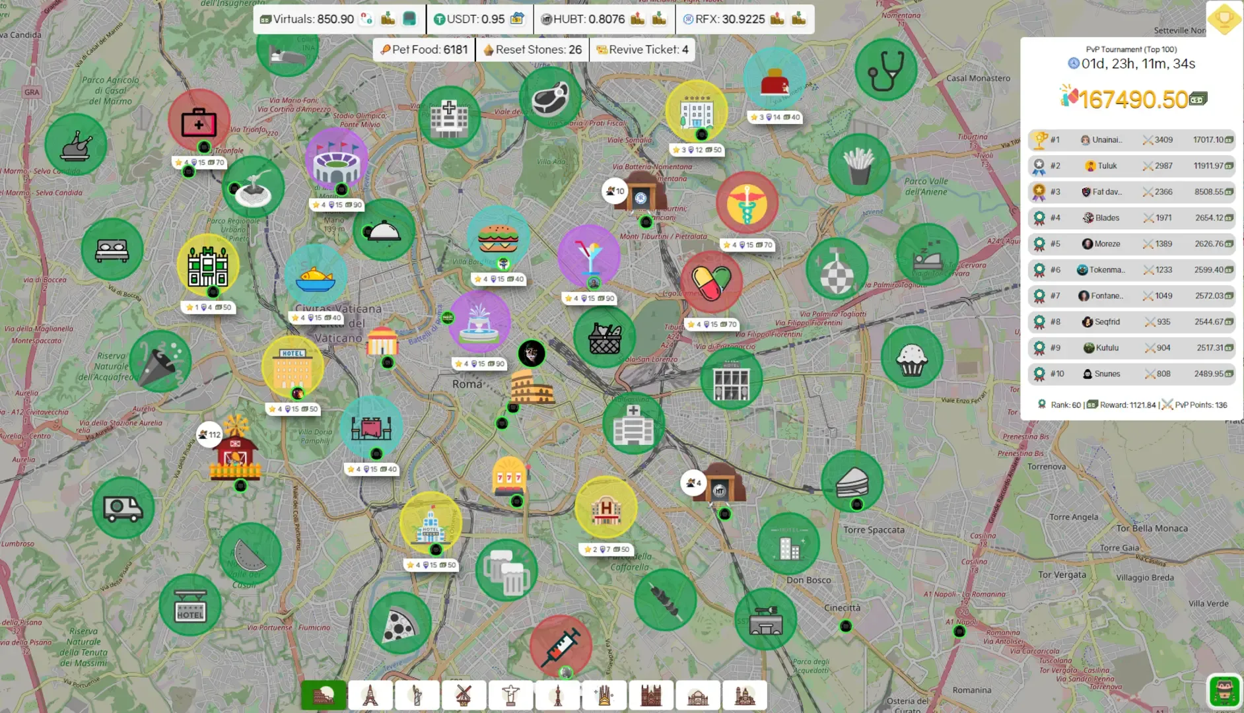This screenshot has height=713, width=1244.
Task: Click the pizza slice map marker
Action: coord(399,623)
